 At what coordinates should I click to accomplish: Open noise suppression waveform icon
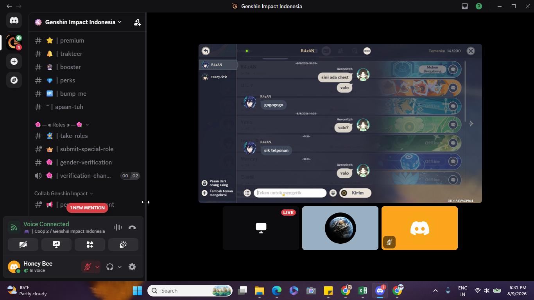pos(118,227)
